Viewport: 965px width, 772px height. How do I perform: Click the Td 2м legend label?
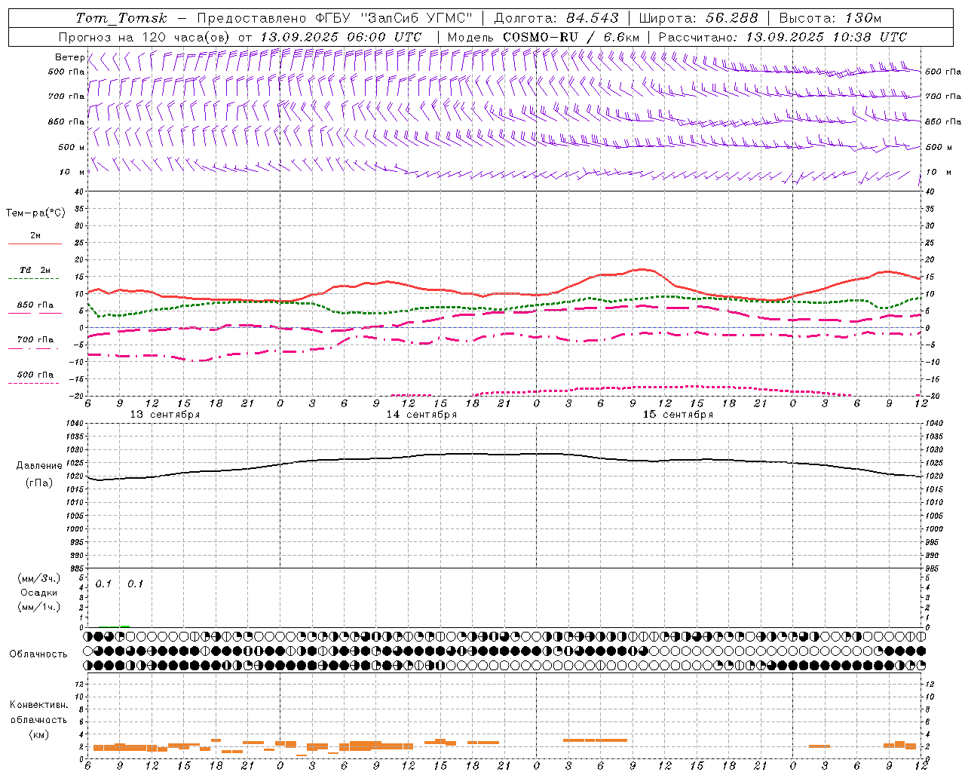[x=35, y=270]
